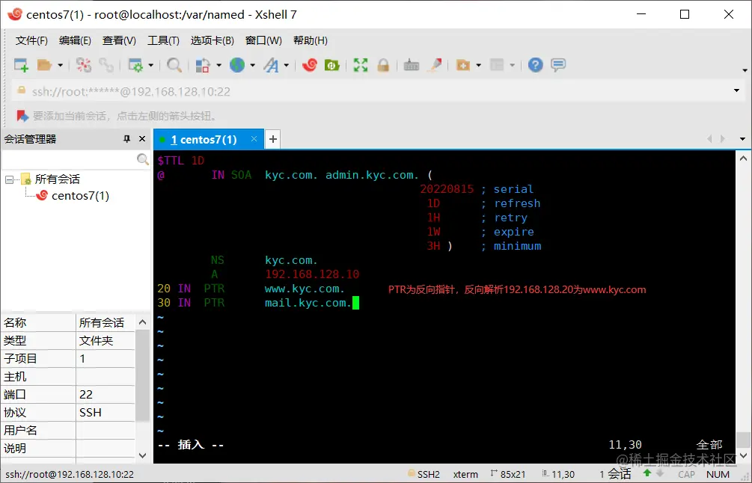Click the color scheme toolbar icon
This screenshot has width=752, height=483.
[x=204, y=65]
